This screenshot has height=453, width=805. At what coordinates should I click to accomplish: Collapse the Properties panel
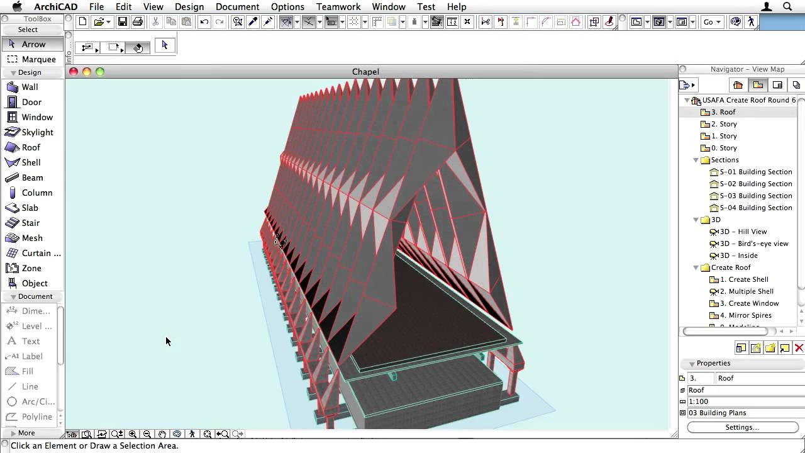[x=691, y=364]
